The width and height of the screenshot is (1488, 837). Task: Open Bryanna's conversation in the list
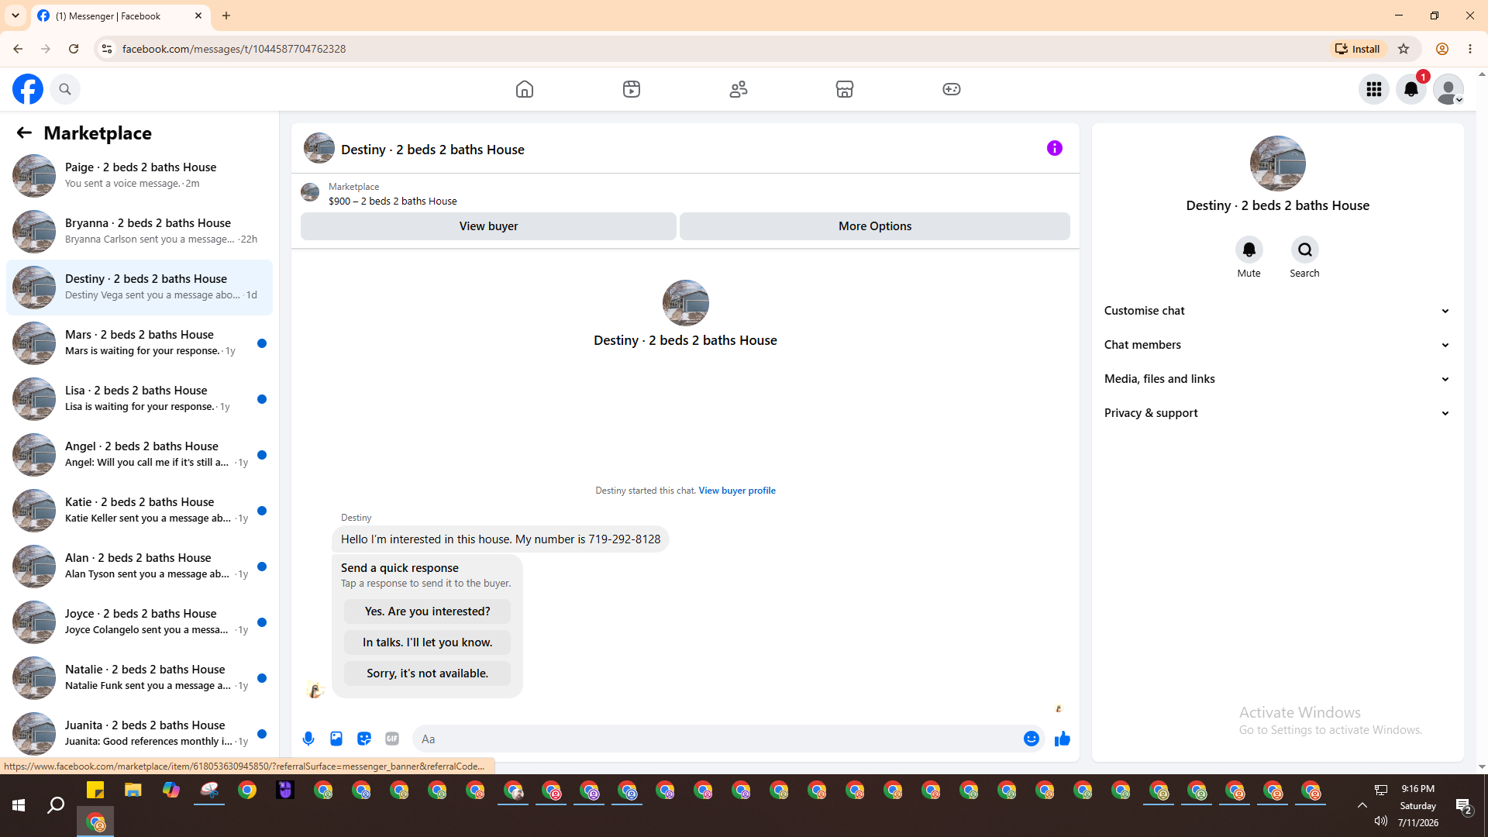click(139, 231)
